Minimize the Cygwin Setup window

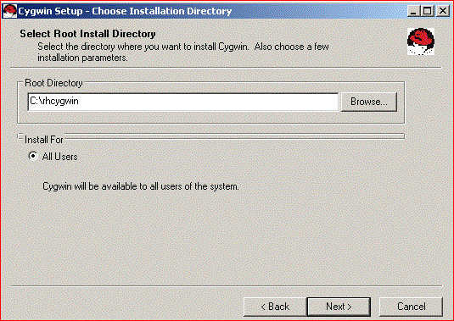tap(413, 11)
